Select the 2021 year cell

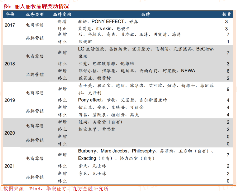coord(10,166)
